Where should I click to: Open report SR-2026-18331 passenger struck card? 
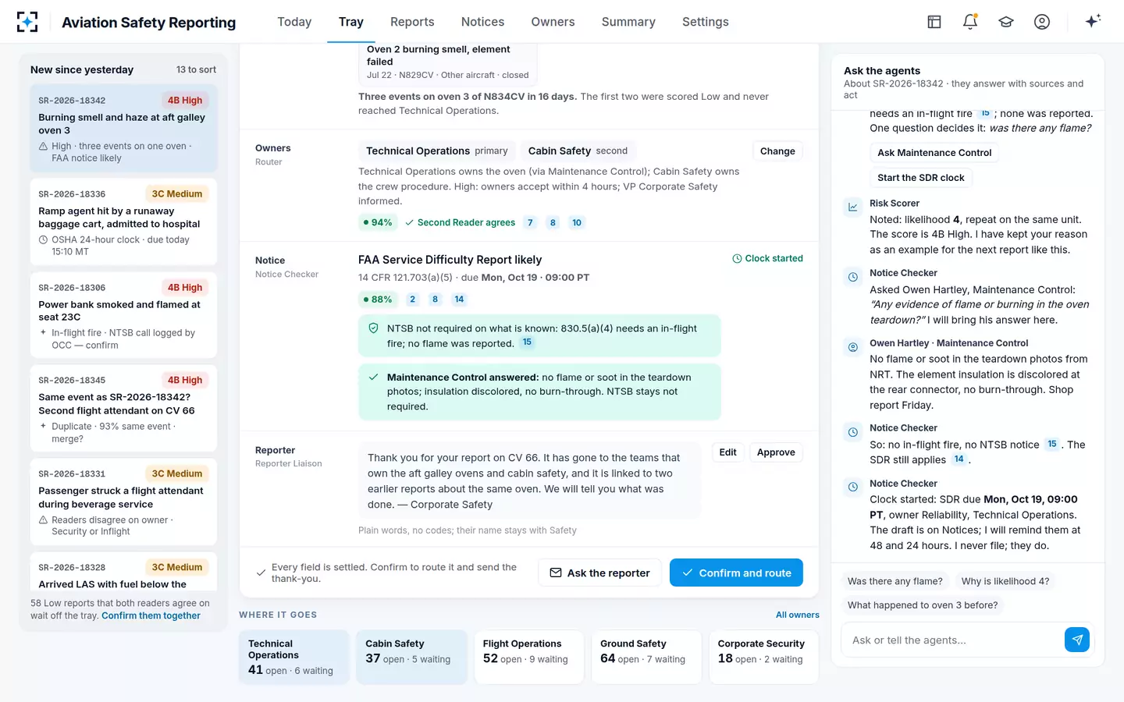point(123,503)
